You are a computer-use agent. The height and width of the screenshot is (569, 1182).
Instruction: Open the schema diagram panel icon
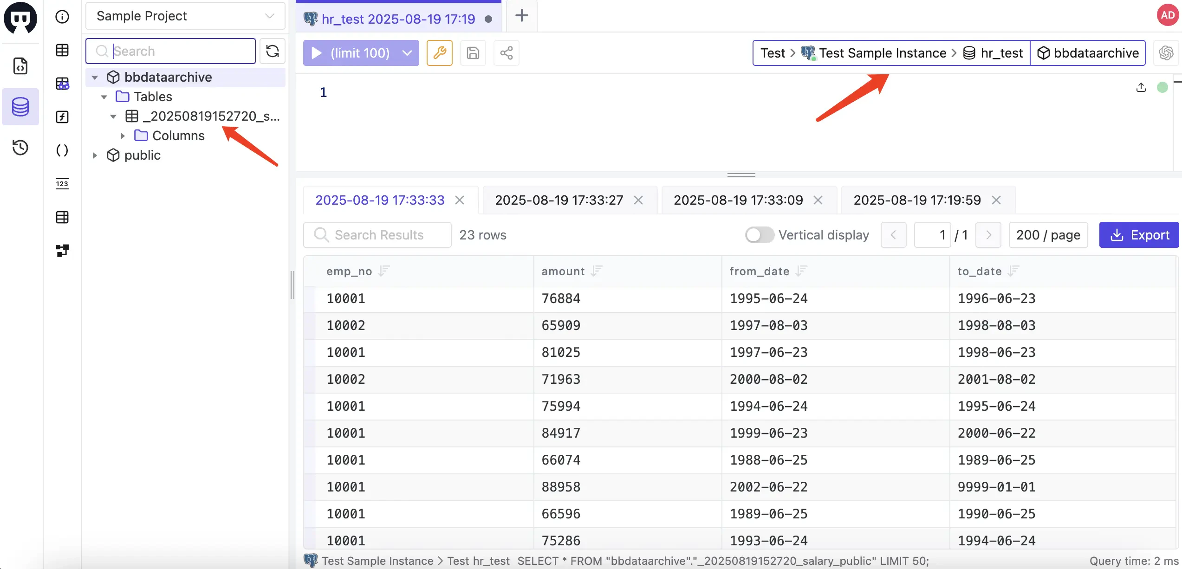[x=62, y=251]
